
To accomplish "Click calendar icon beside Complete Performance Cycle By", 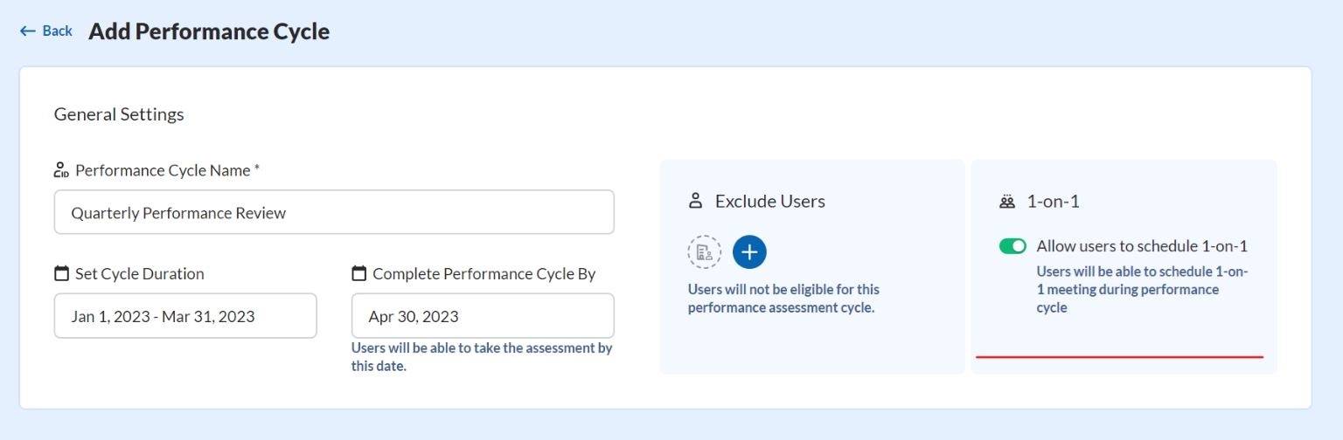I will (358, 274).
